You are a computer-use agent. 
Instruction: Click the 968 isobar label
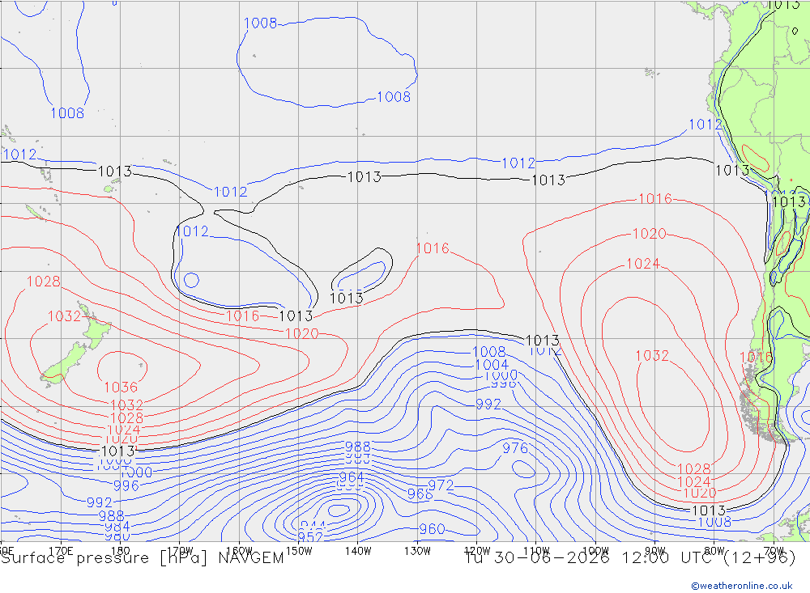(420, 494)
